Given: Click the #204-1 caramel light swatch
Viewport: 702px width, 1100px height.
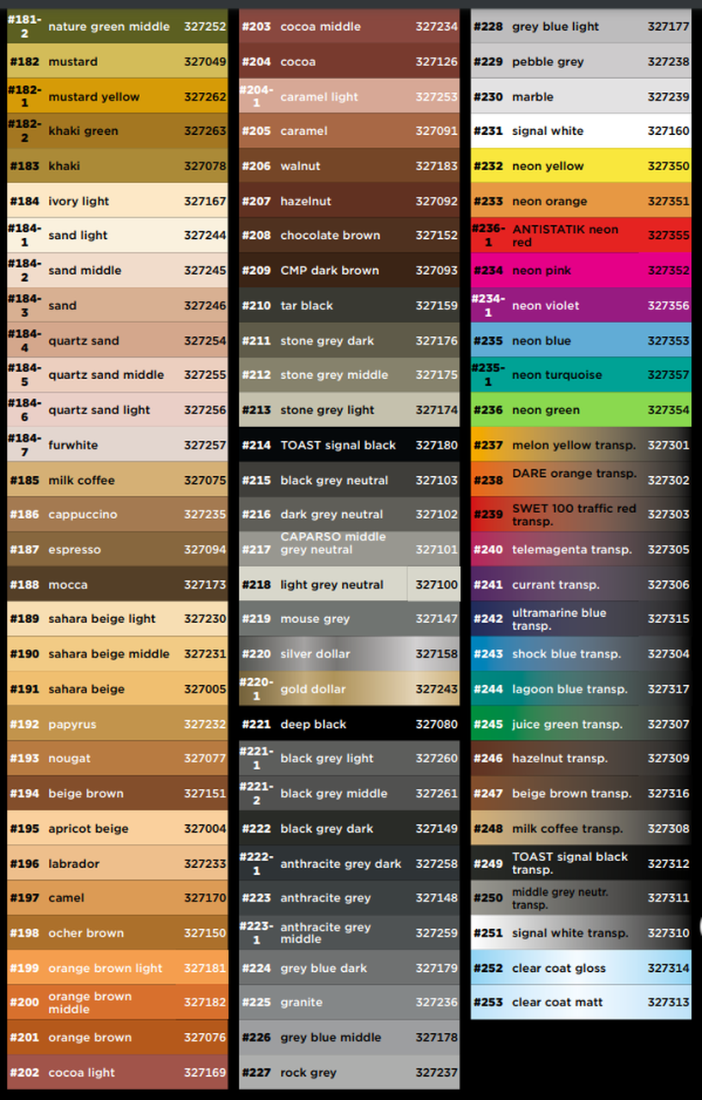Looking at the screenshot, I should pyautogui.click(x=349, y=96).
